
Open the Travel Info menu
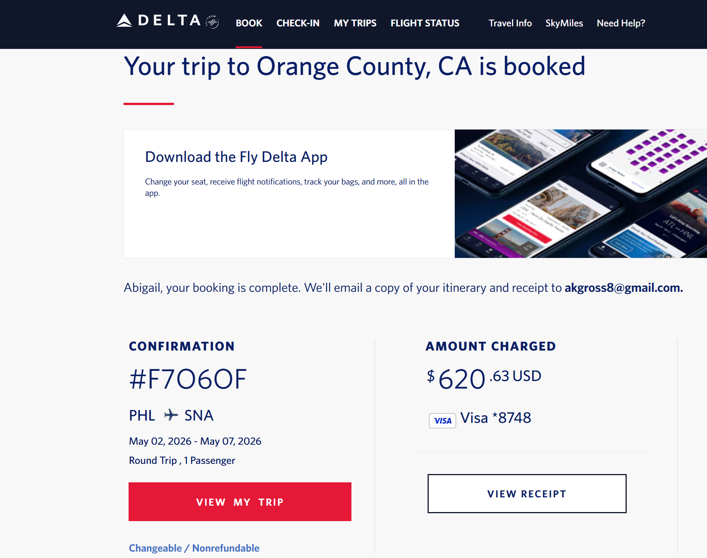point(510,23)
